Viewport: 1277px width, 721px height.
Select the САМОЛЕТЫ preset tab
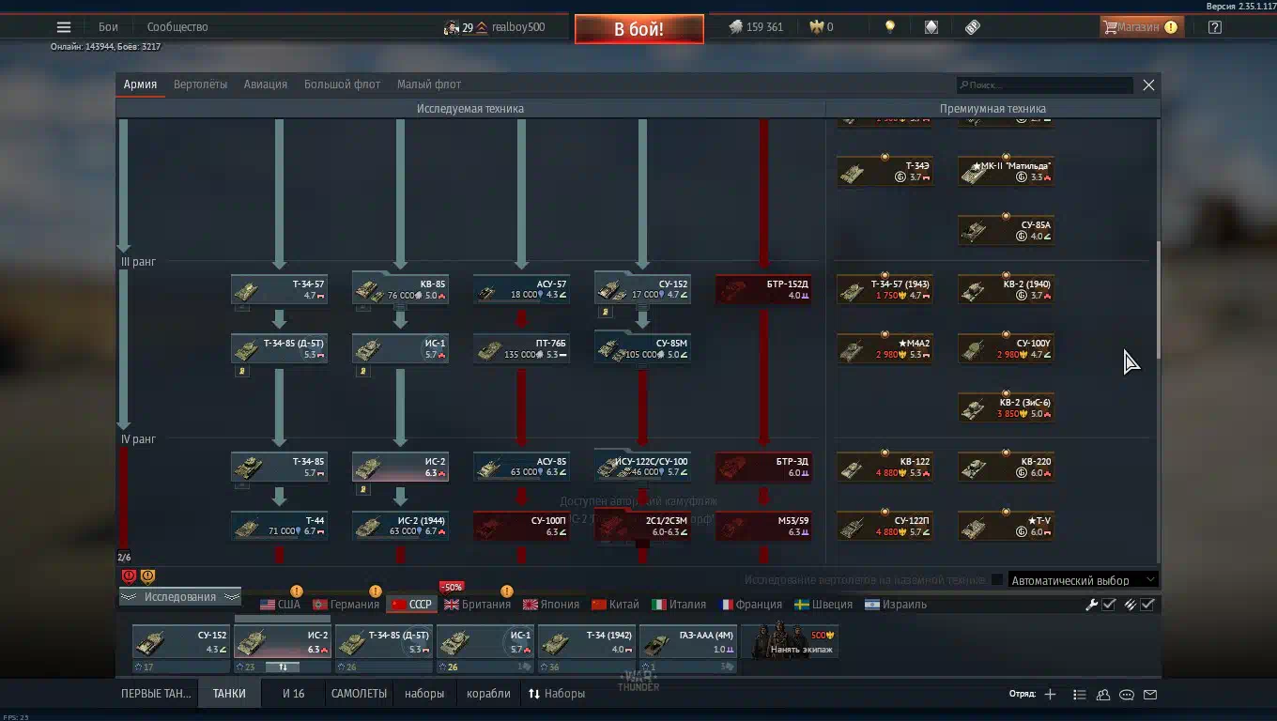pyautogui.click(x=359, y=694)
